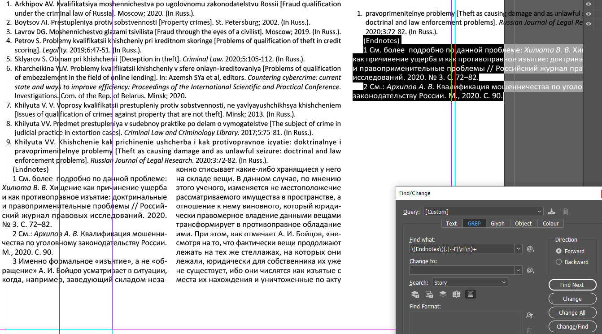Click reference text "Sklyarov S."
Viewport: 602px width, 334px height.
[31, 59]
